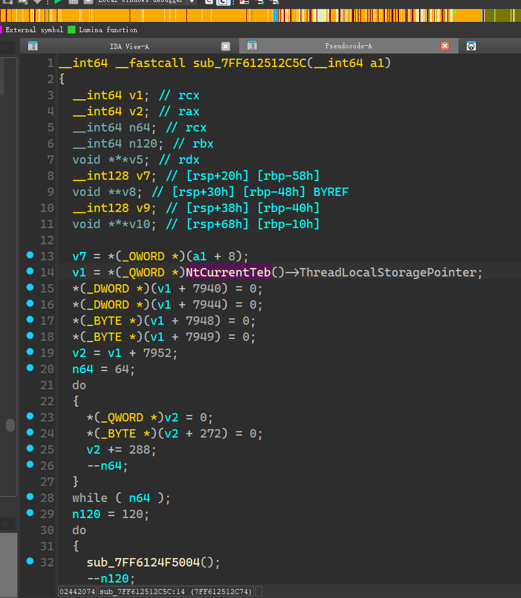Open sub_7FF6124F5004 call on line 32
This screenshot has width=521, height=598.
tap(143, 563)
